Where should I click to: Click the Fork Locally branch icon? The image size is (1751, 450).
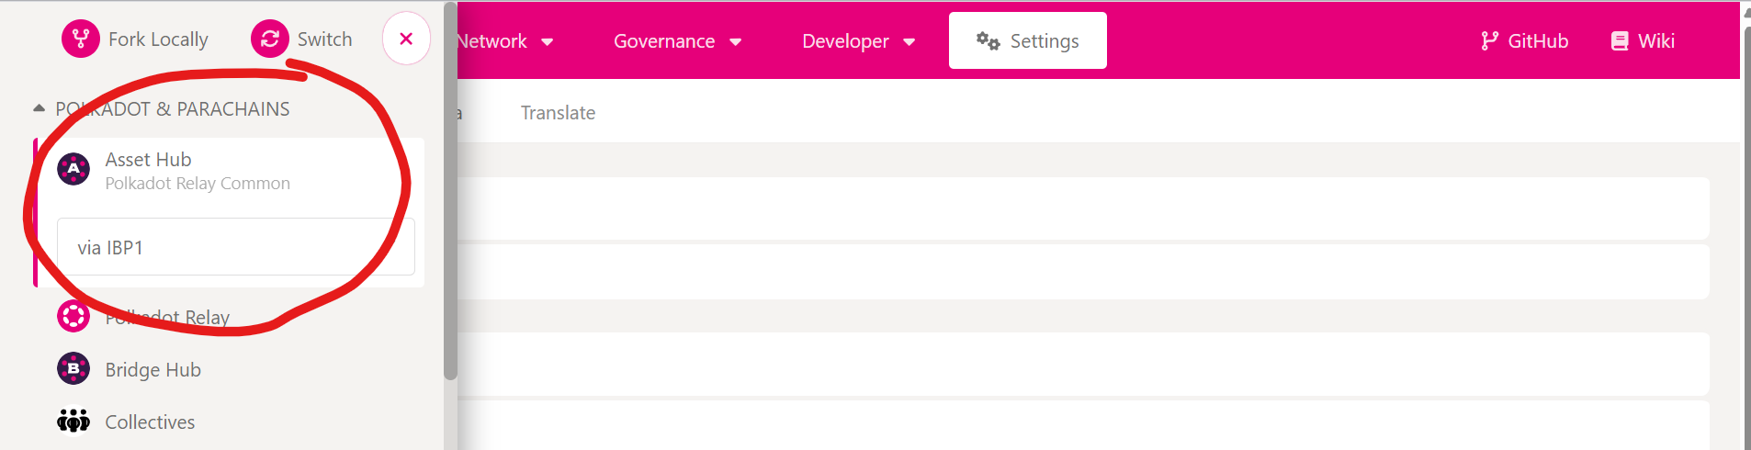81,39
